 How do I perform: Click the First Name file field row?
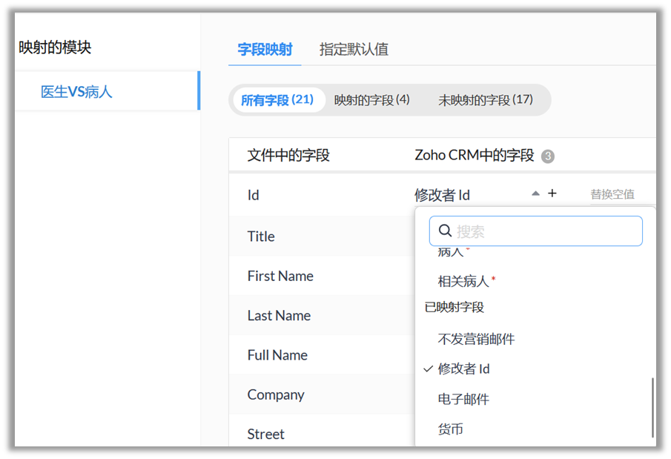pyautogui.click(x=280, y=276)
